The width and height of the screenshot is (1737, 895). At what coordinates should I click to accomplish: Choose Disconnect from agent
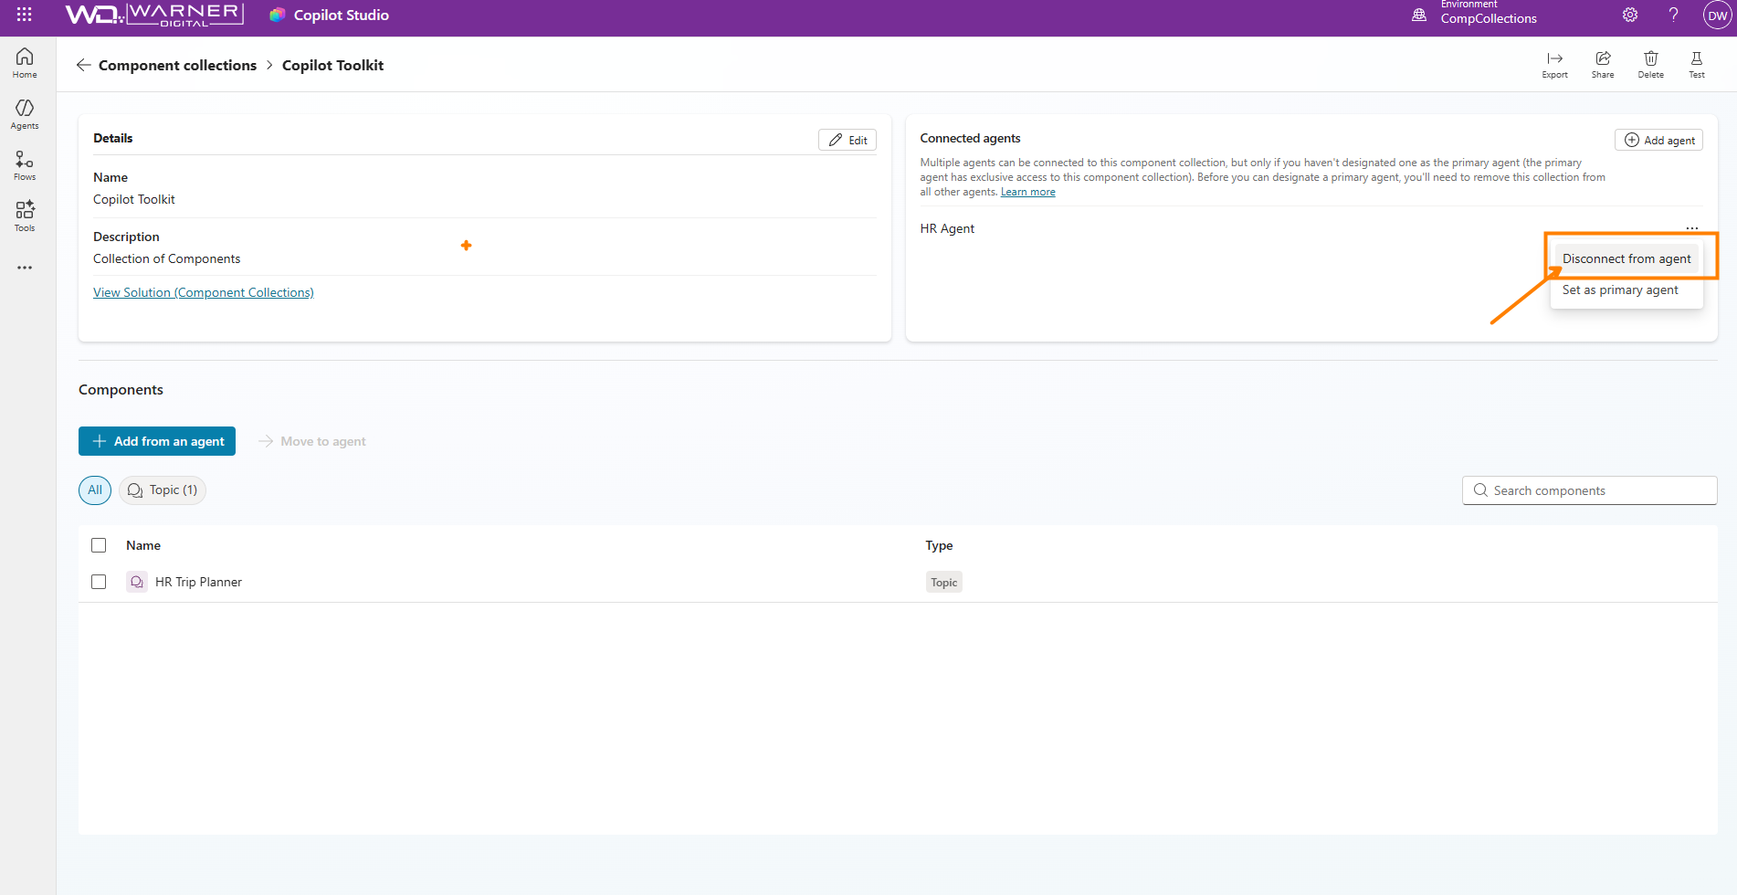(1626, 258)
